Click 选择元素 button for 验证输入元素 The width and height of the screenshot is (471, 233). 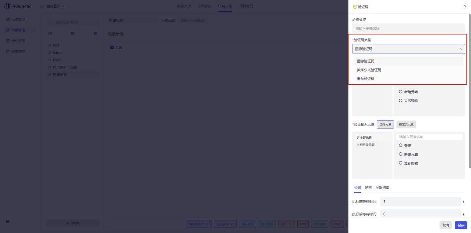(386, 124)
